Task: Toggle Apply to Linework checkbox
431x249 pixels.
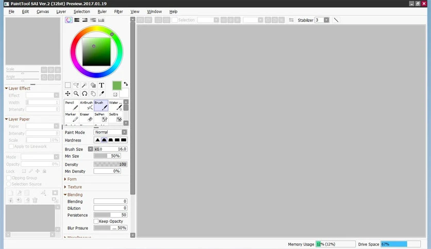Action: point(11,147)
